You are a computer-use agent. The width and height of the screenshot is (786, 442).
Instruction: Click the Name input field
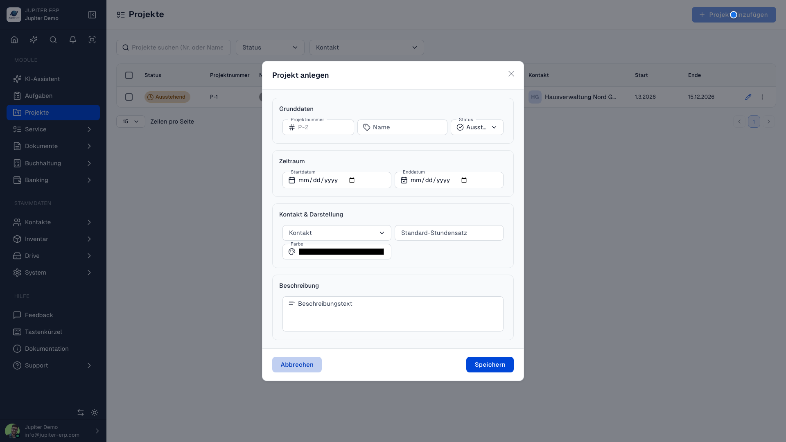[x=402, y=127]
